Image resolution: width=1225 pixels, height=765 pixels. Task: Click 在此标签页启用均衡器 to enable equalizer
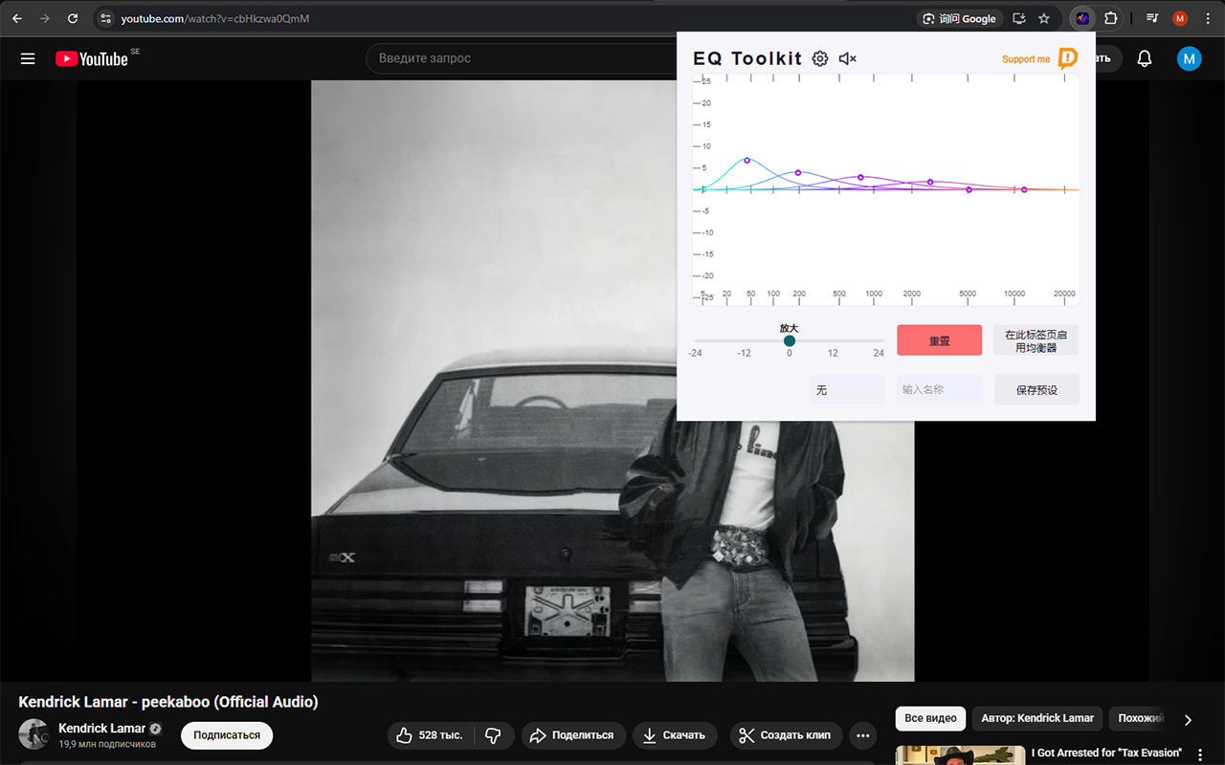coord(1036,340)
